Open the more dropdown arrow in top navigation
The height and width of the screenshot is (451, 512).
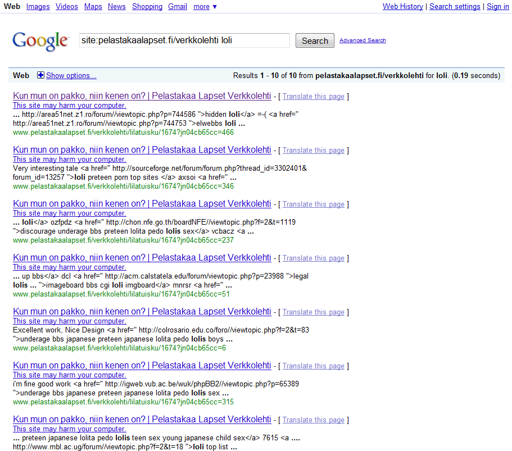click(215, 7)
